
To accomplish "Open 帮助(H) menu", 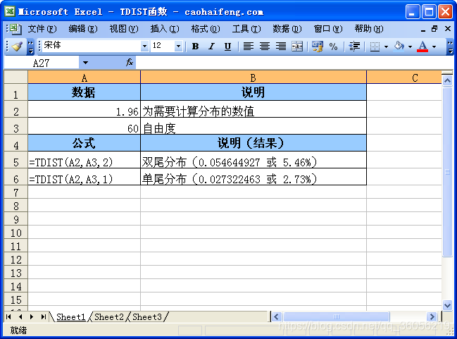I will click(x=369, y=29).
